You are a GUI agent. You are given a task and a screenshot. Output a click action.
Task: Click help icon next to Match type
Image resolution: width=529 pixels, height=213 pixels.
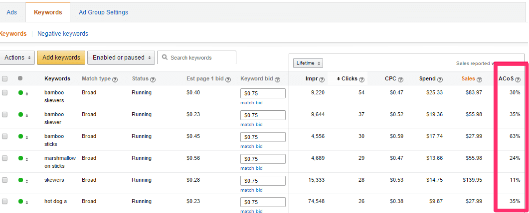(x=115, y=79)
